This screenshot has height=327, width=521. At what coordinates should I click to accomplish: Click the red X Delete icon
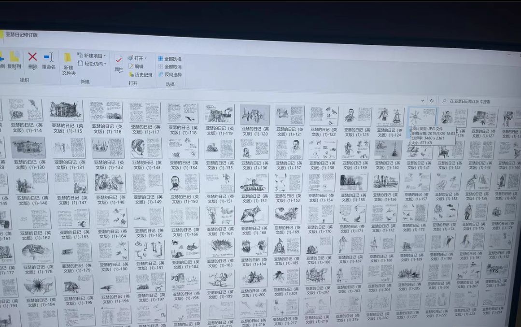[32, 57]
